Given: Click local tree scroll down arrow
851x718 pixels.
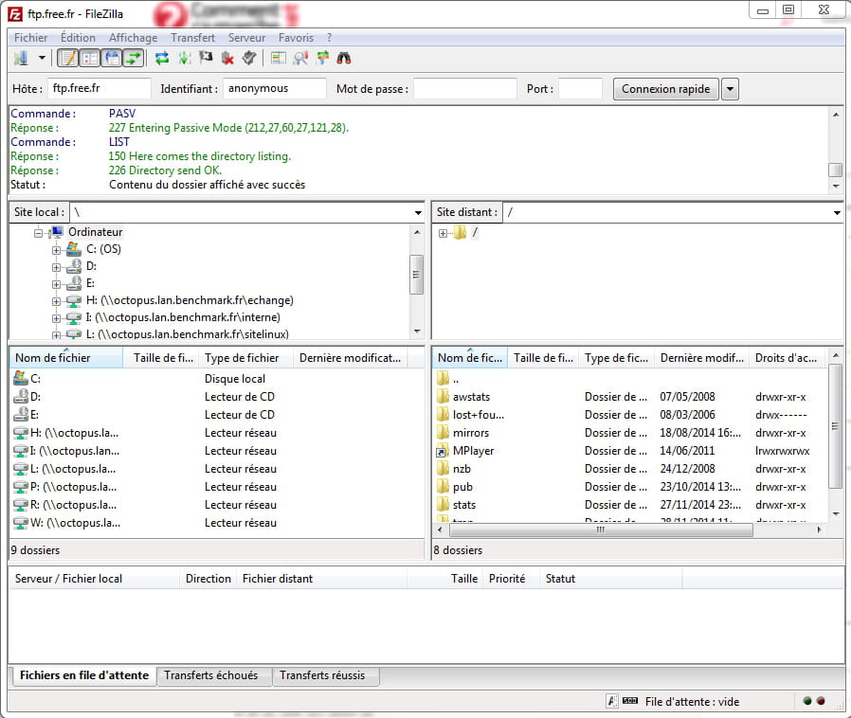Looking at the screenshot, I should tap(417, 331).
